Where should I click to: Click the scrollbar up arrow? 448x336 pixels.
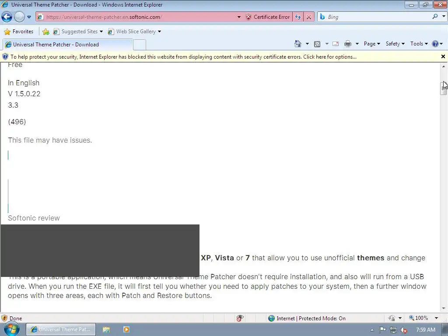(x=444, y=66)
